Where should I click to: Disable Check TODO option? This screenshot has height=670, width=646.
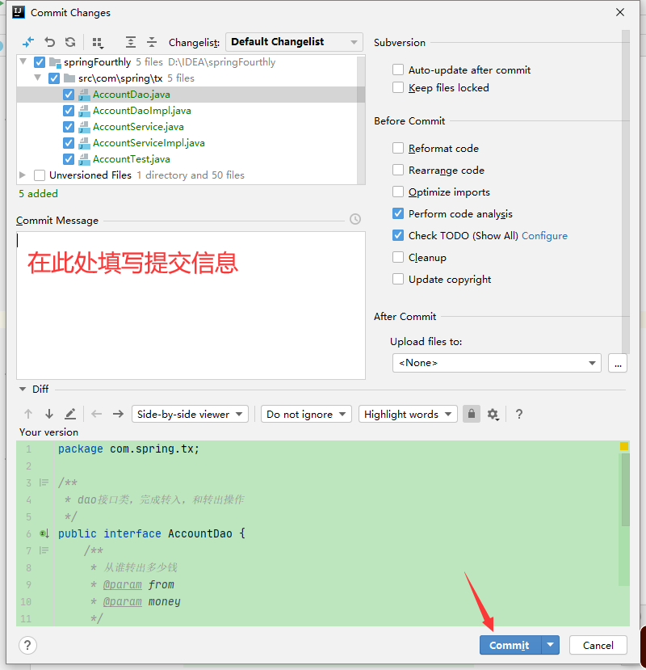pyautogui.click(x=398, y=235)
